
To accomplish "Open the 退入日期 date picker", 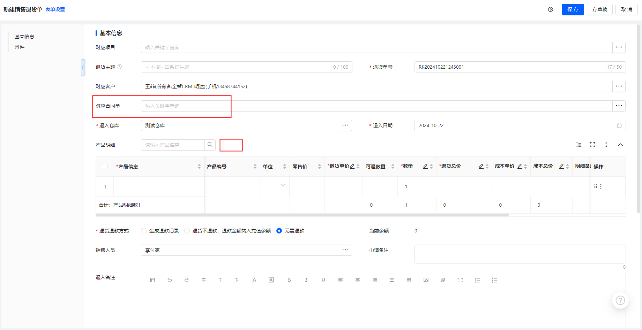I will (619, 125).
